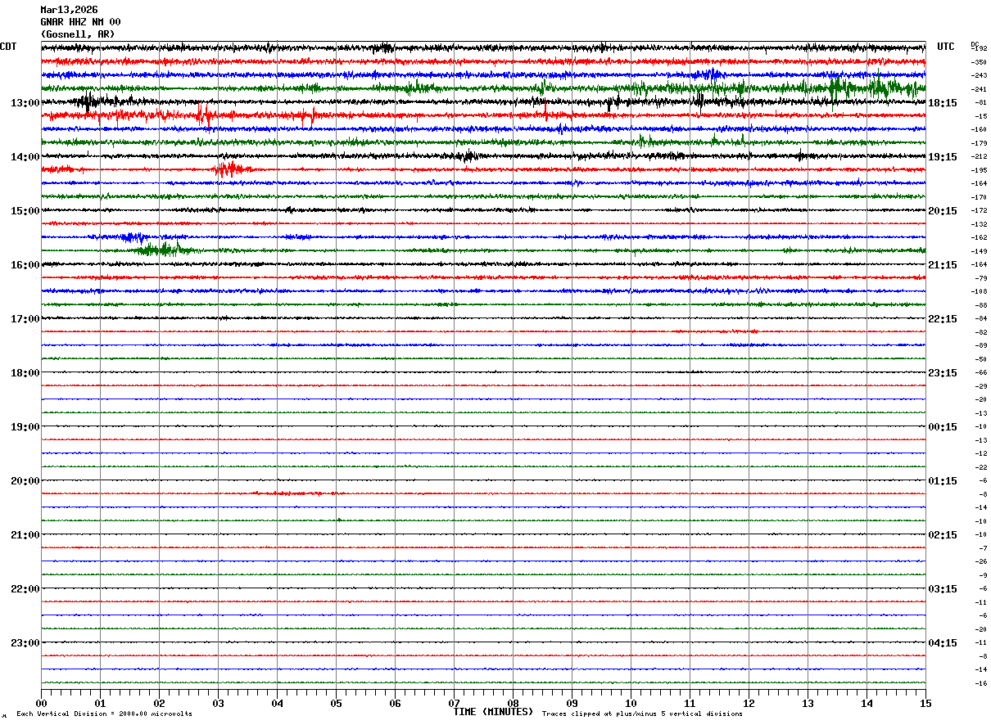Viewport: 991px width, 725px height.
Task: Click the "19:15" UTC time label
Action: 942,157
